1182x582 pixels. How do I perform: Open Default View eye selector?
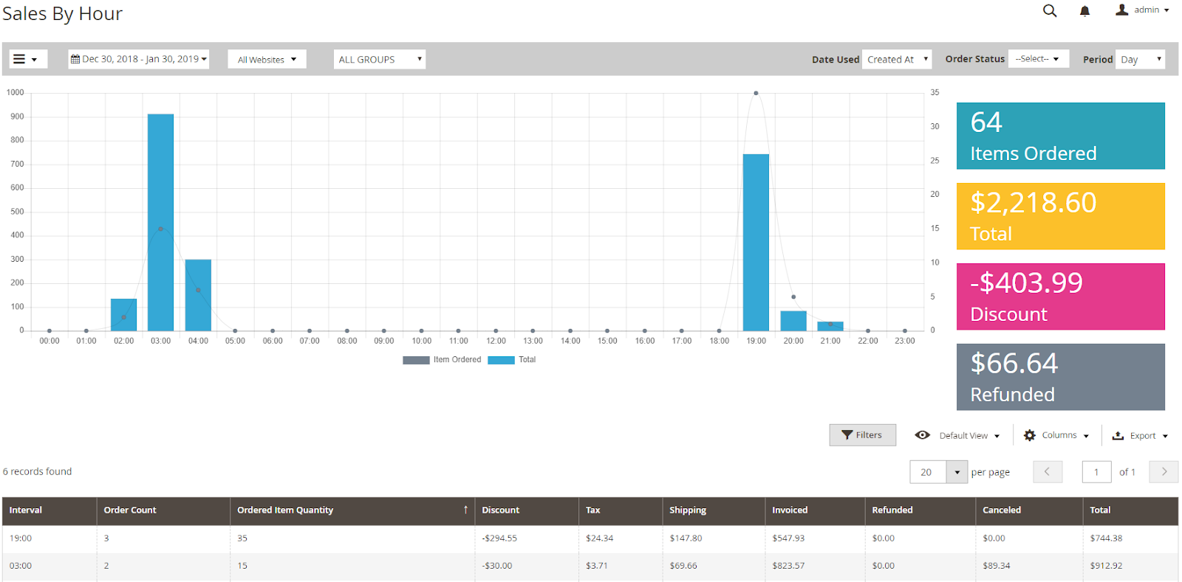[x=923, y=436]
